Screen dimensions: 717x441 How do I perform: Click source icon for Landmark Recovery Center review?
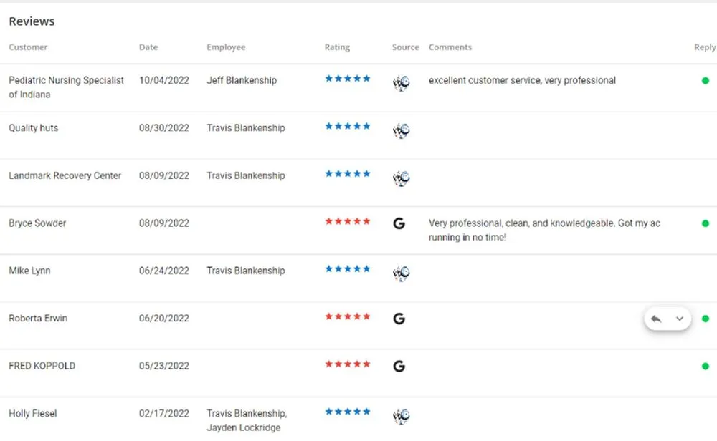(401, 178)
